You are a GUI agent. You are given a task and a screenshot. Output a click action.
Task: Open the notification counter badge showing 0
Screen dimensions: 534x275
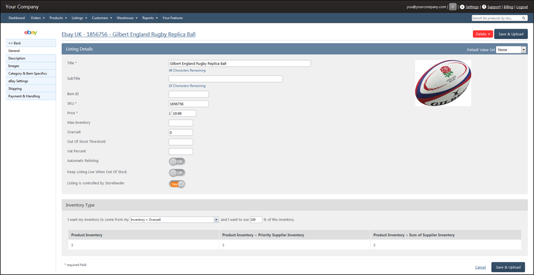click(x=453, y=7)
